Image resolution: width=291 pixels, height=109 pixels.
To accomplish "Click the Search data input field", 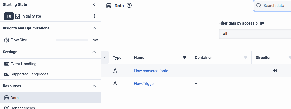I will (276, 6).
